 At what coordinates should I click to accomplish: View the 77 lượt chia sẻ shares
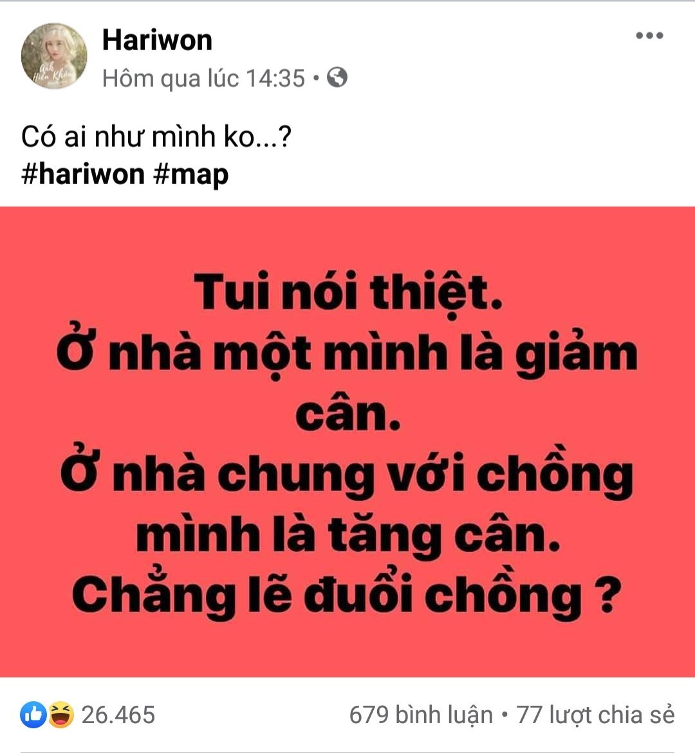coord(595,715)
